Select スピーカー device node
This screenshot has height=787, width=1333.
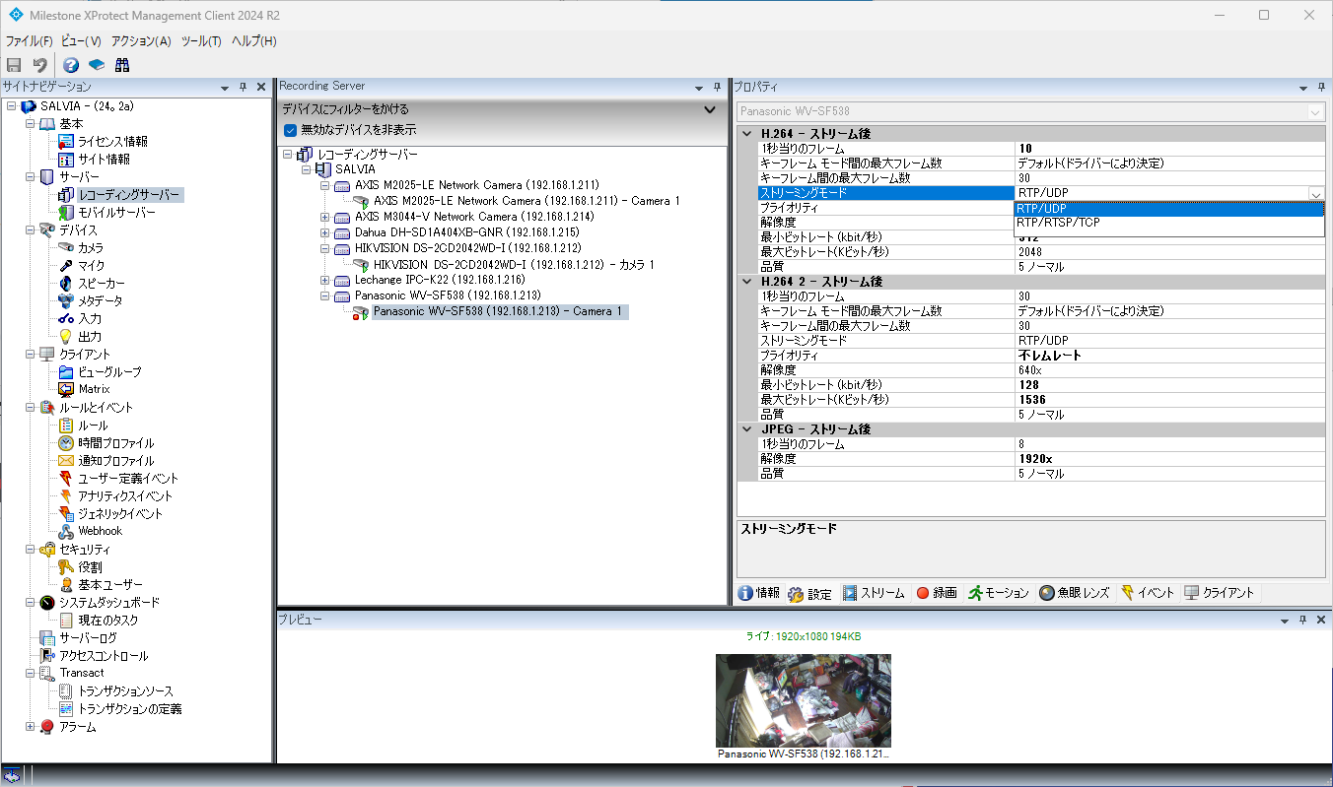click(x=102, y=284)
